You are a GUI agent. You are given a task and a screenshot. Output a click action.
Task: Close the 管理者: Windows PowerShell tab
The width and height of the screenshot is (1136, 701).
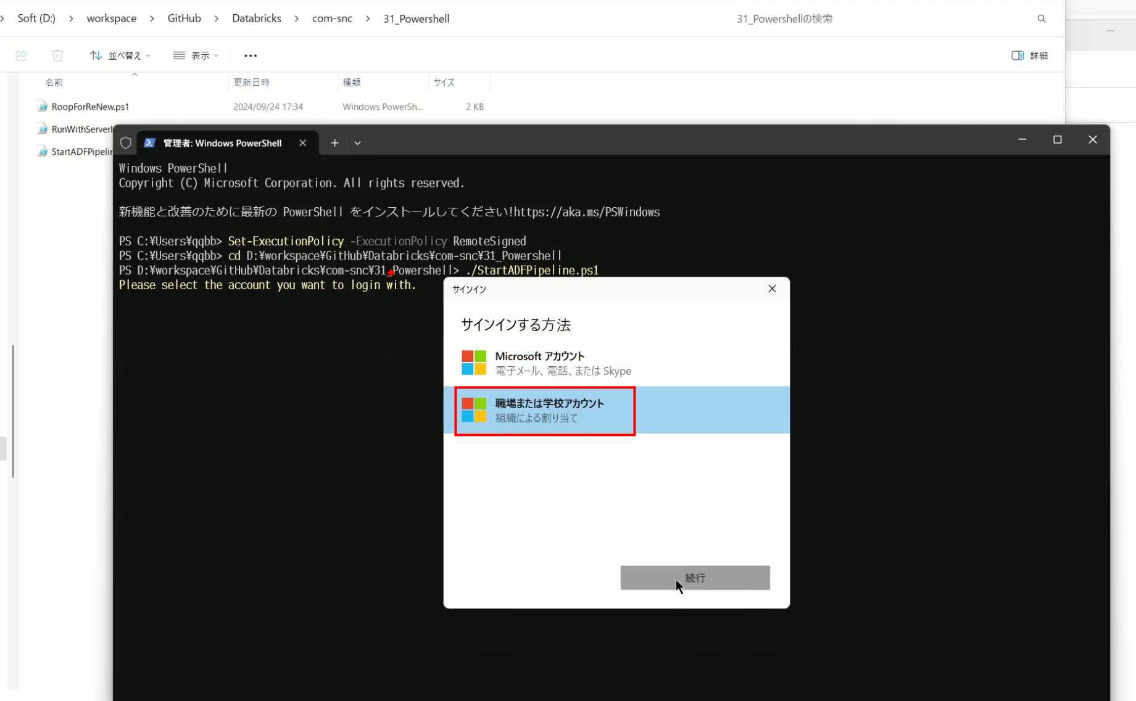(302, 143)
